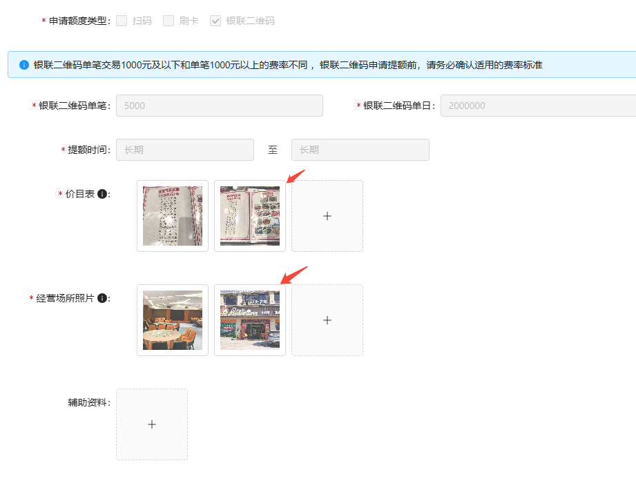Open the 提额时间 end date field

[x=360, y=150]
